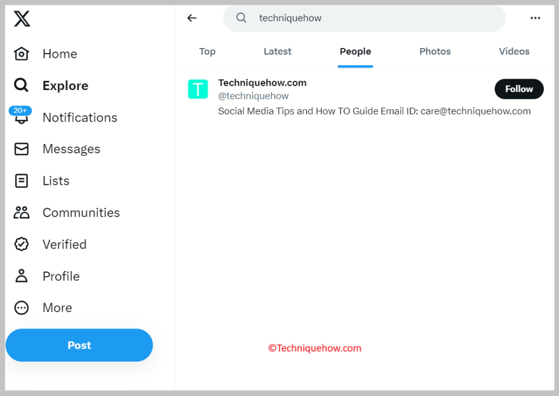Follow the Techniquehow.com account

point(519,89)
